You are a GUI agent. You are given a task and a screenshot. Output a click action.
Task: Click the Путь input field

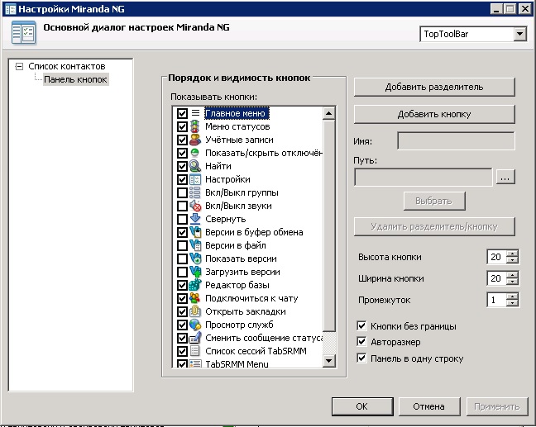coord(424,177)
